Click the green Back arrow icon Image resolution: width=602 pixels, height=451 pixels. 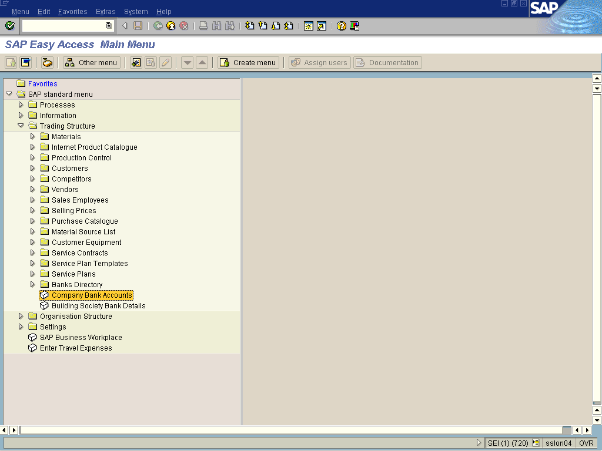tap(158, 26)
